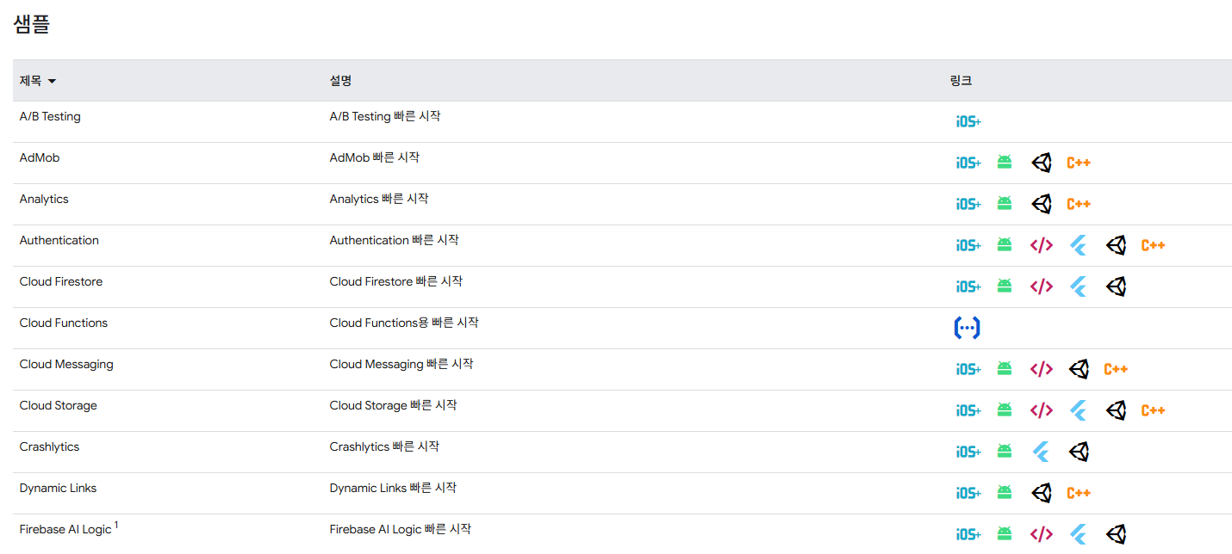
Task: Open the iOS+ sample for Firebase AI Logic
Action: pos(968,534)
